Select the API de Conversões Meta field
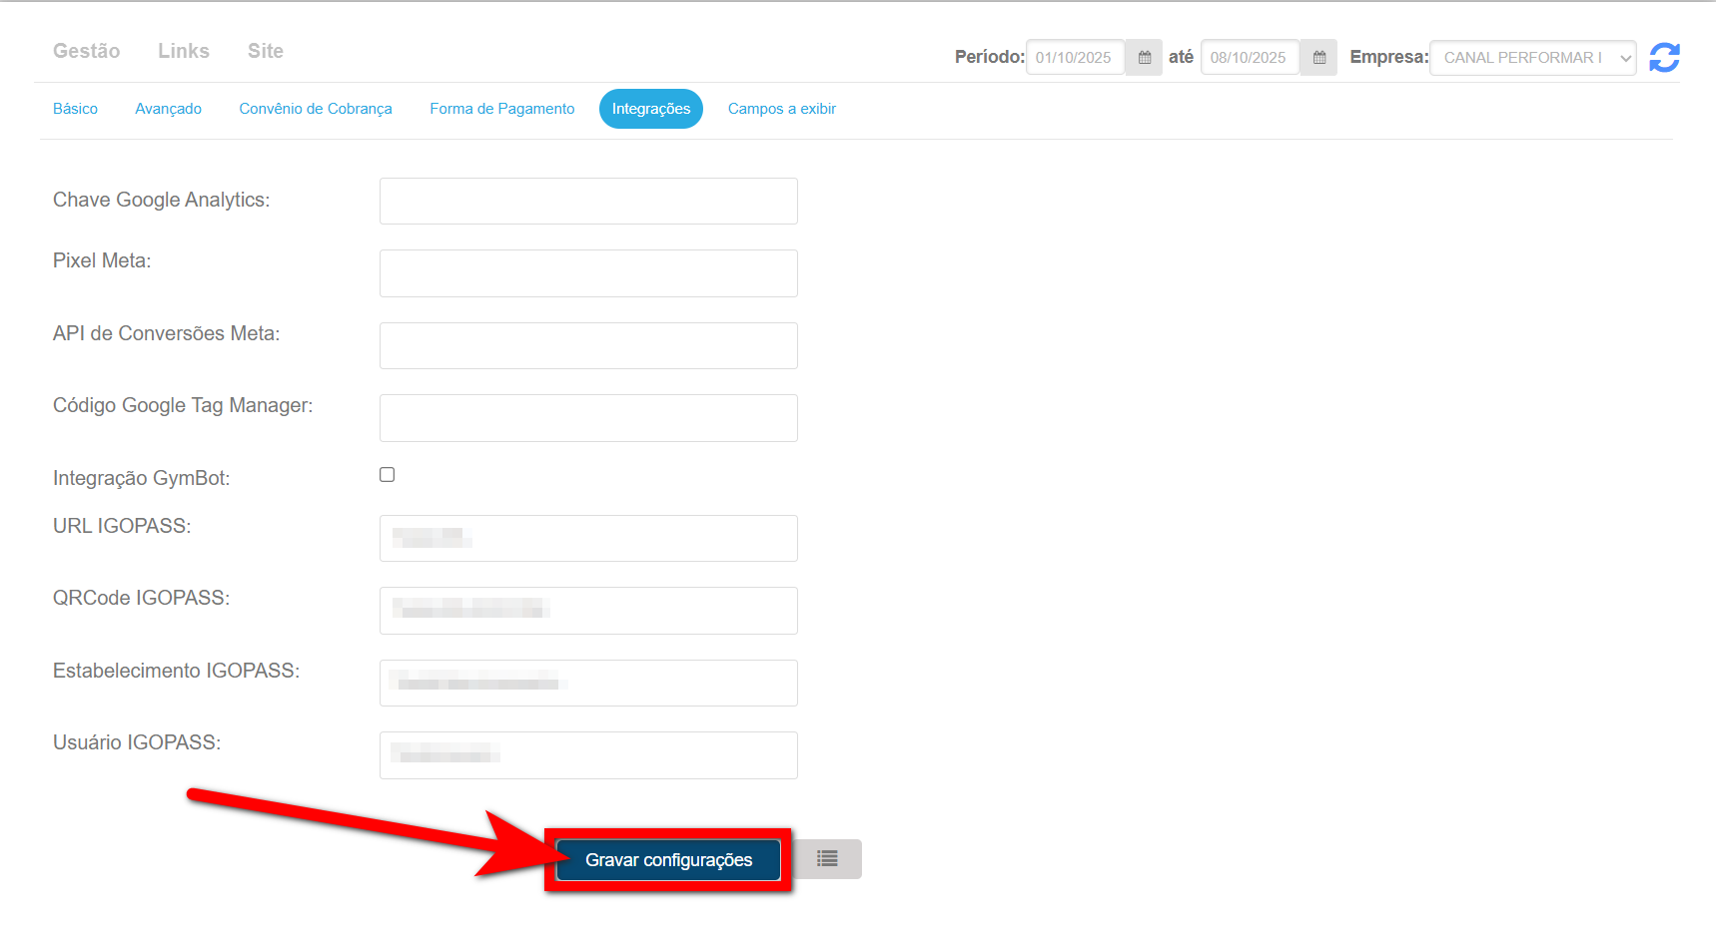 point(588,346)
